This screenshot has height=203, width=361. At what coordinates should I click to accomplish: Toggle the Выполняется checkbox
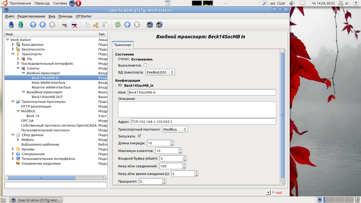coord(145,65)
